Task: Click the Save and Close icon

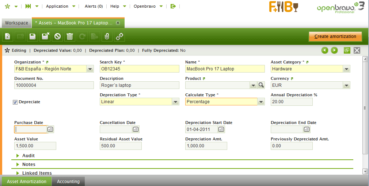Action: pos(45,36)
